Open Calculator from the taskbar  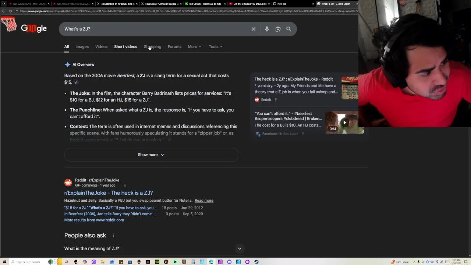193,262
